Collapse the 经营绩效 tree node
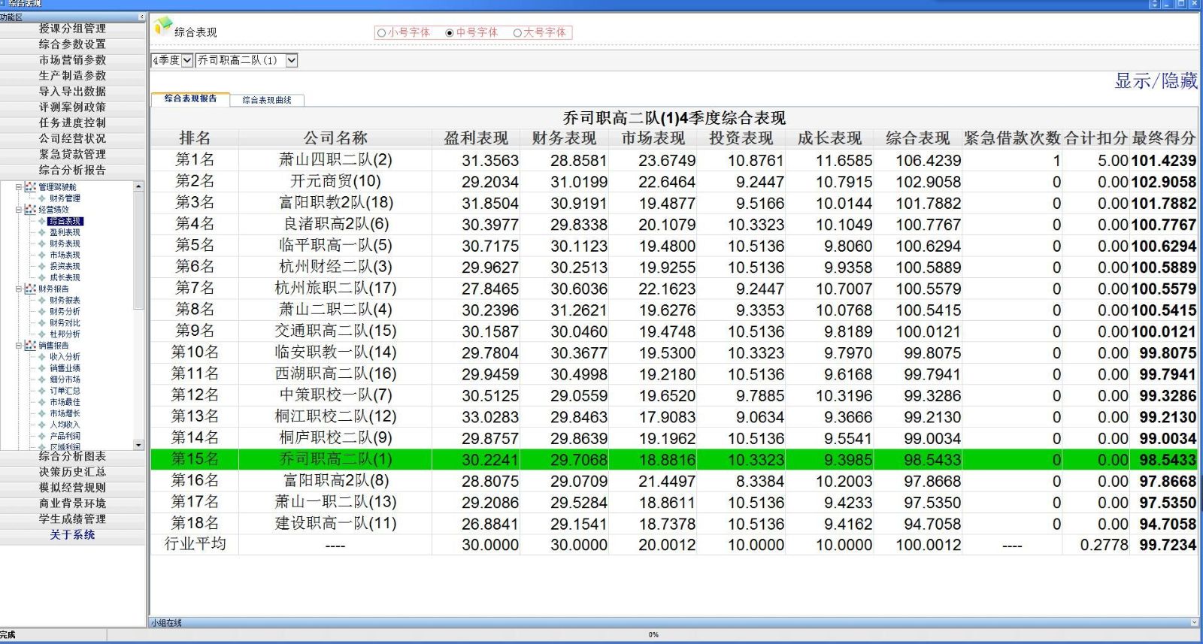The height and width of the screenshot is (644, 1203). click(x=19, y=210)
